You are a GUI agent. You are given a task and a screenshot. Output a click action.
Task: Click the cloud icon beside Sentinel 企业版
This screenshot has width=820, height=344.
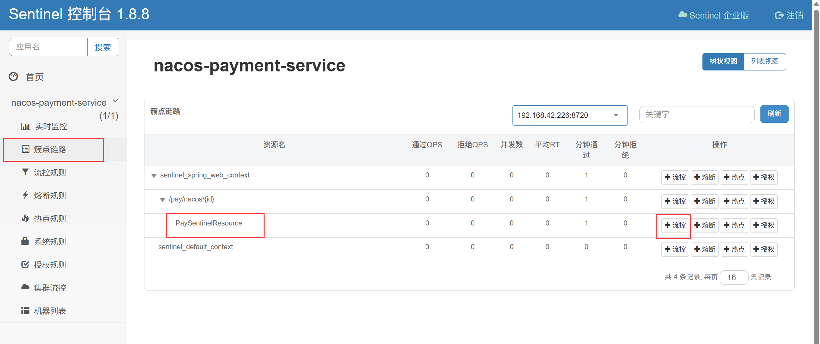coord(683,14)
